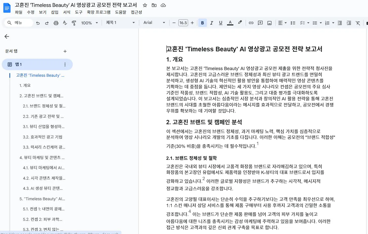This screenshot has height=234, width=368.
Task: Add a comment
Action: (260, 23)
